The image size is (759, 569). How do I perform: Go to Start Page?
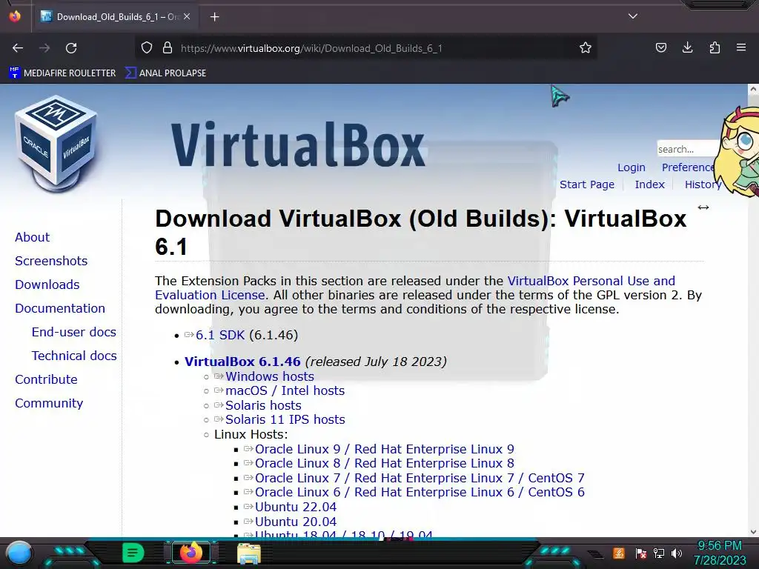point(587,184)
